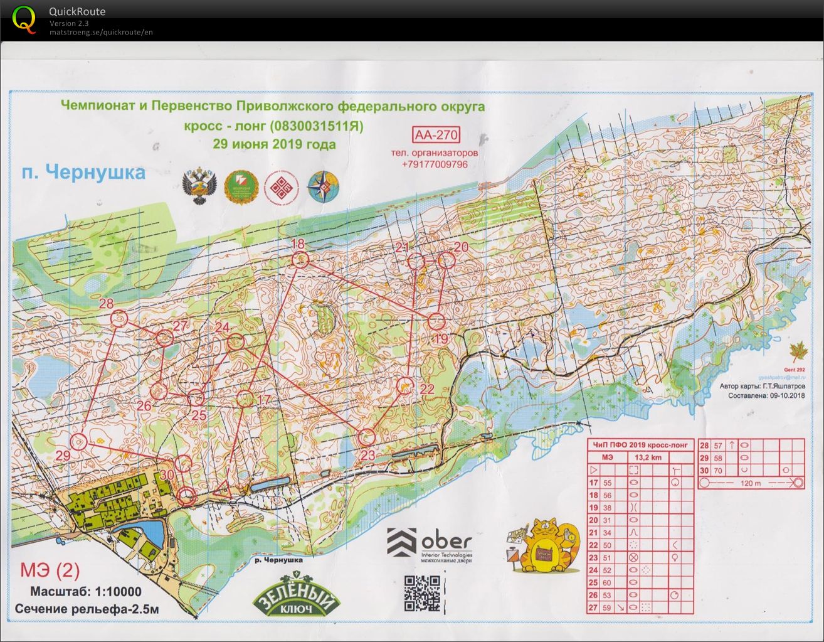The image size is (824, 642).
Task: Select control circle 18 on the map
Action: (301, 260)
